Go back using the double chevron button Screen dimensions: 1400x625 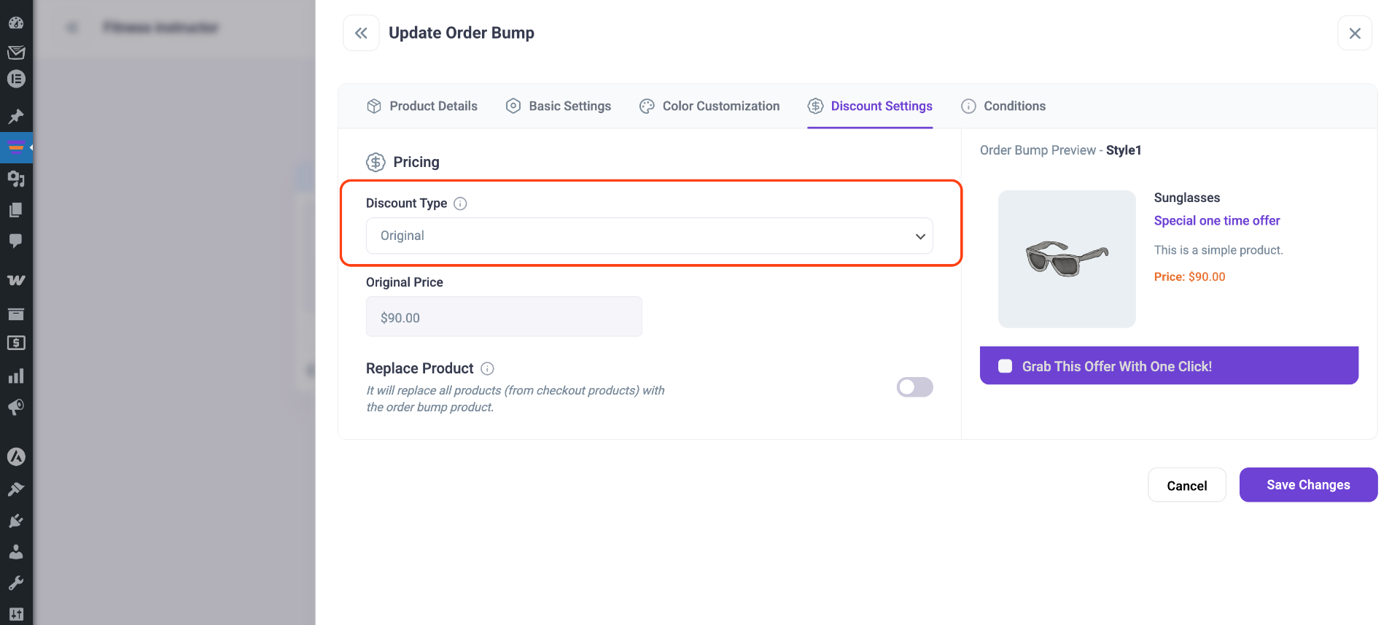(361, 33)
